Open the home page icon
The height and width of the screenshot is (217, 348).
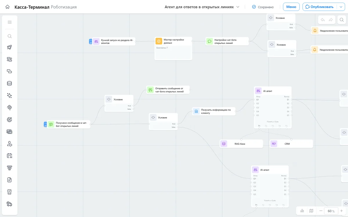(x=8, y=7)
